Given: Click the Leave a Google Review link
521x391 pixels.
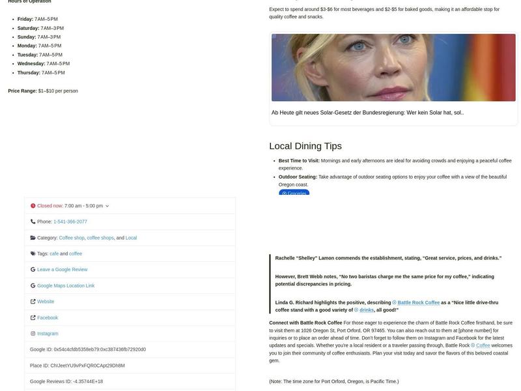Looking at the screenshot, I should pos(62,270).
